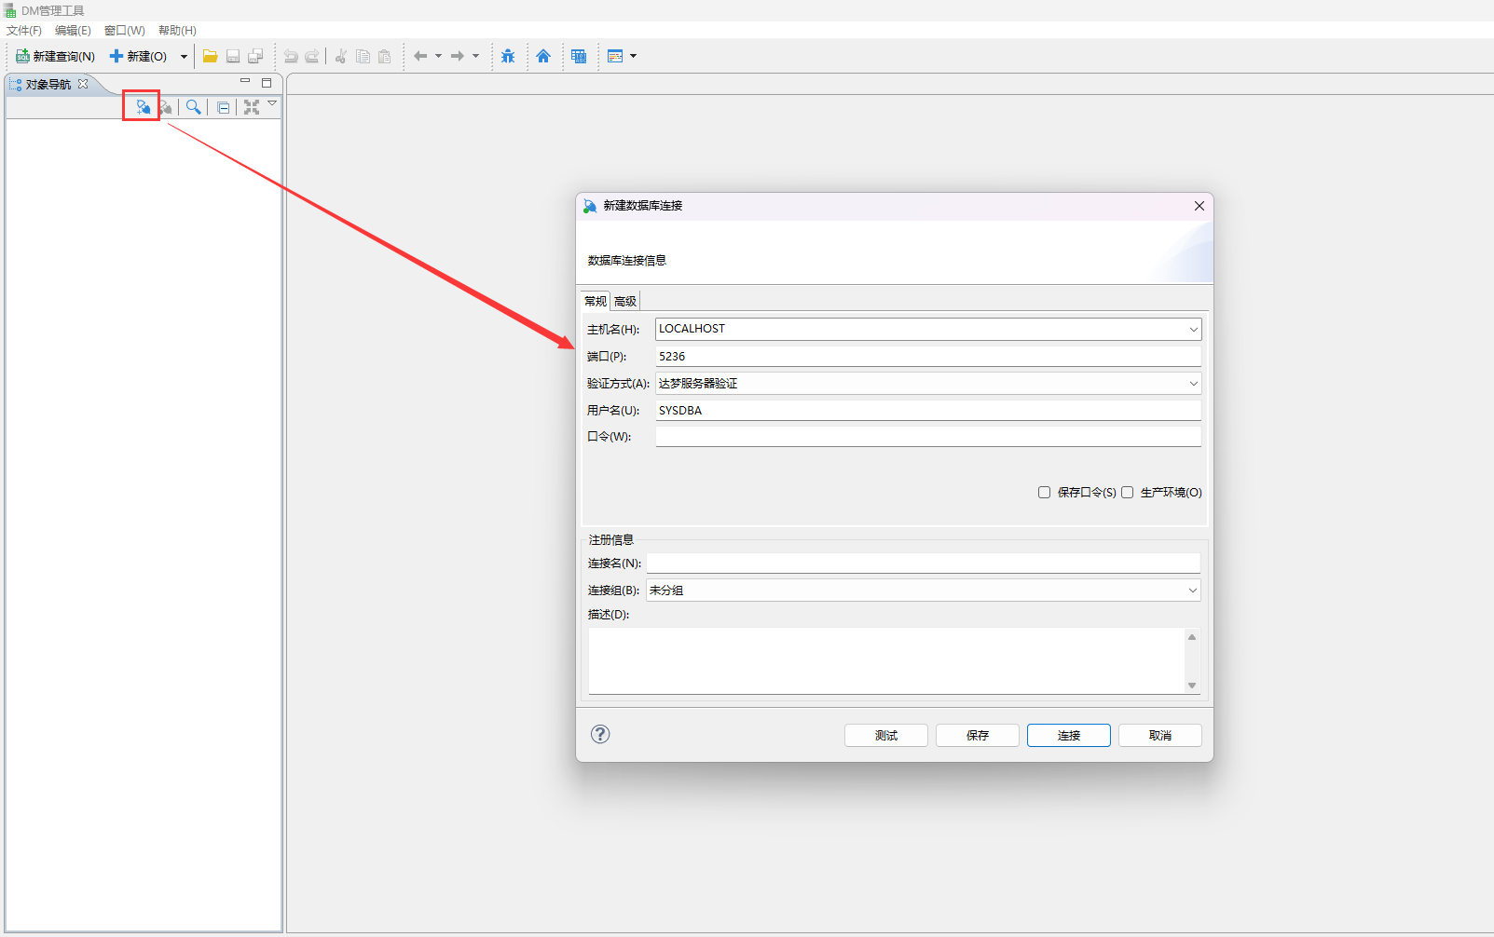This screenshot has height=937, width=1494.
Task: Click the 连接 button
Action: tap(1069, 736)
